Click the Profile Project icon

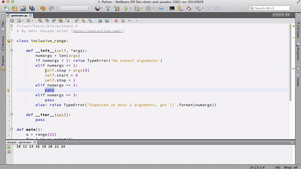click(x=148, y=8)
